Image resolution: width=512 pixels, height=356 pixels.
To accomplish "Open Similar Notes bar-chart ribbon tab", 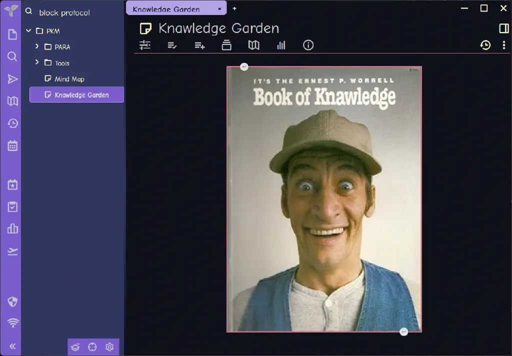I will coord(281,45).
